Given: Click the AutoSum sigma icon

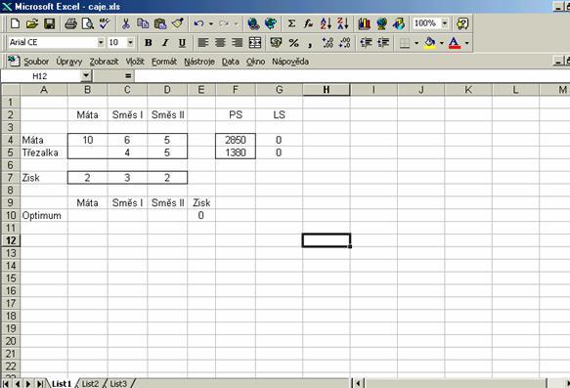Looking at the screenshot, I should click(x=291, y=24).
